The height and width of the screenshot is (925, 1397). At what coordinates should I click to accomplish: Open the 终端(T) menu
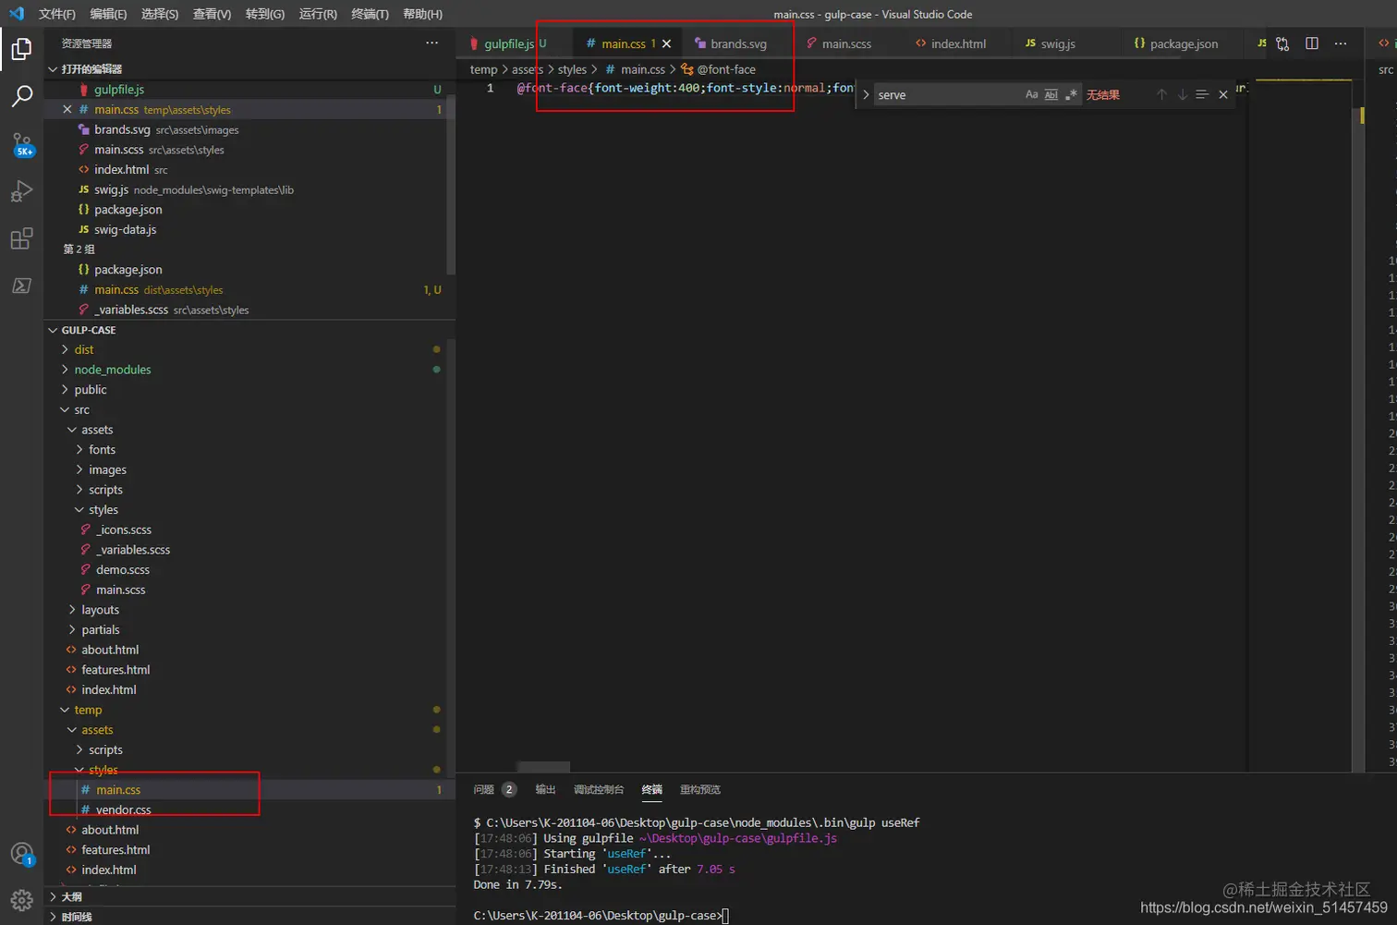click(x=370, y=14)
